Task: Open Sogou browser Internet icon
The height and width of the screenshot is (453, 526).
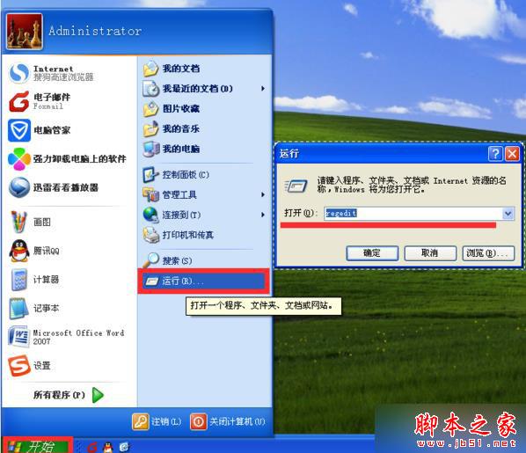Action: click(x=18, y=73)
